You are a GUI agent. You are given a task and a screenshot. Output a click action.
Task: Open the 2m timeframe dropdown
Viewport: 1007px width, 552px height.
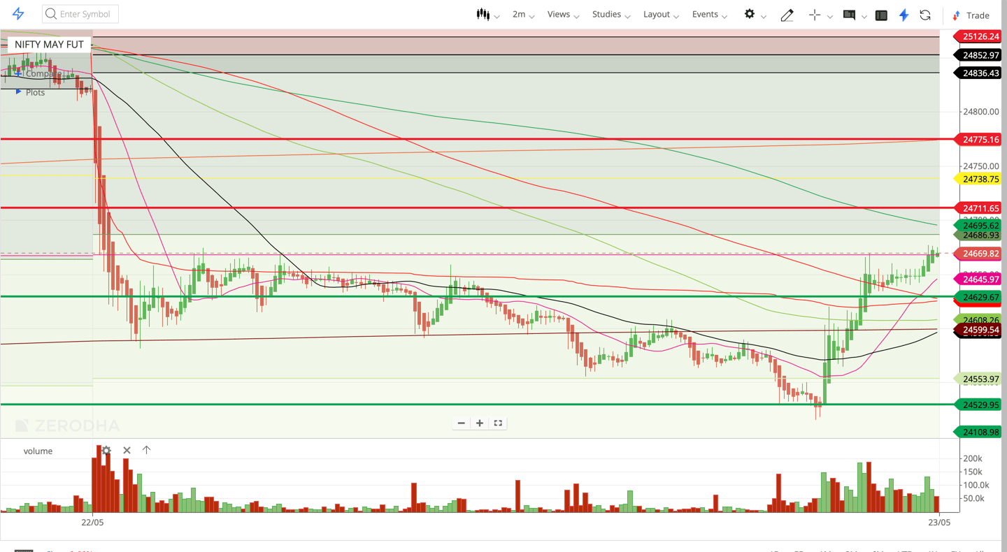pos(523,14)
